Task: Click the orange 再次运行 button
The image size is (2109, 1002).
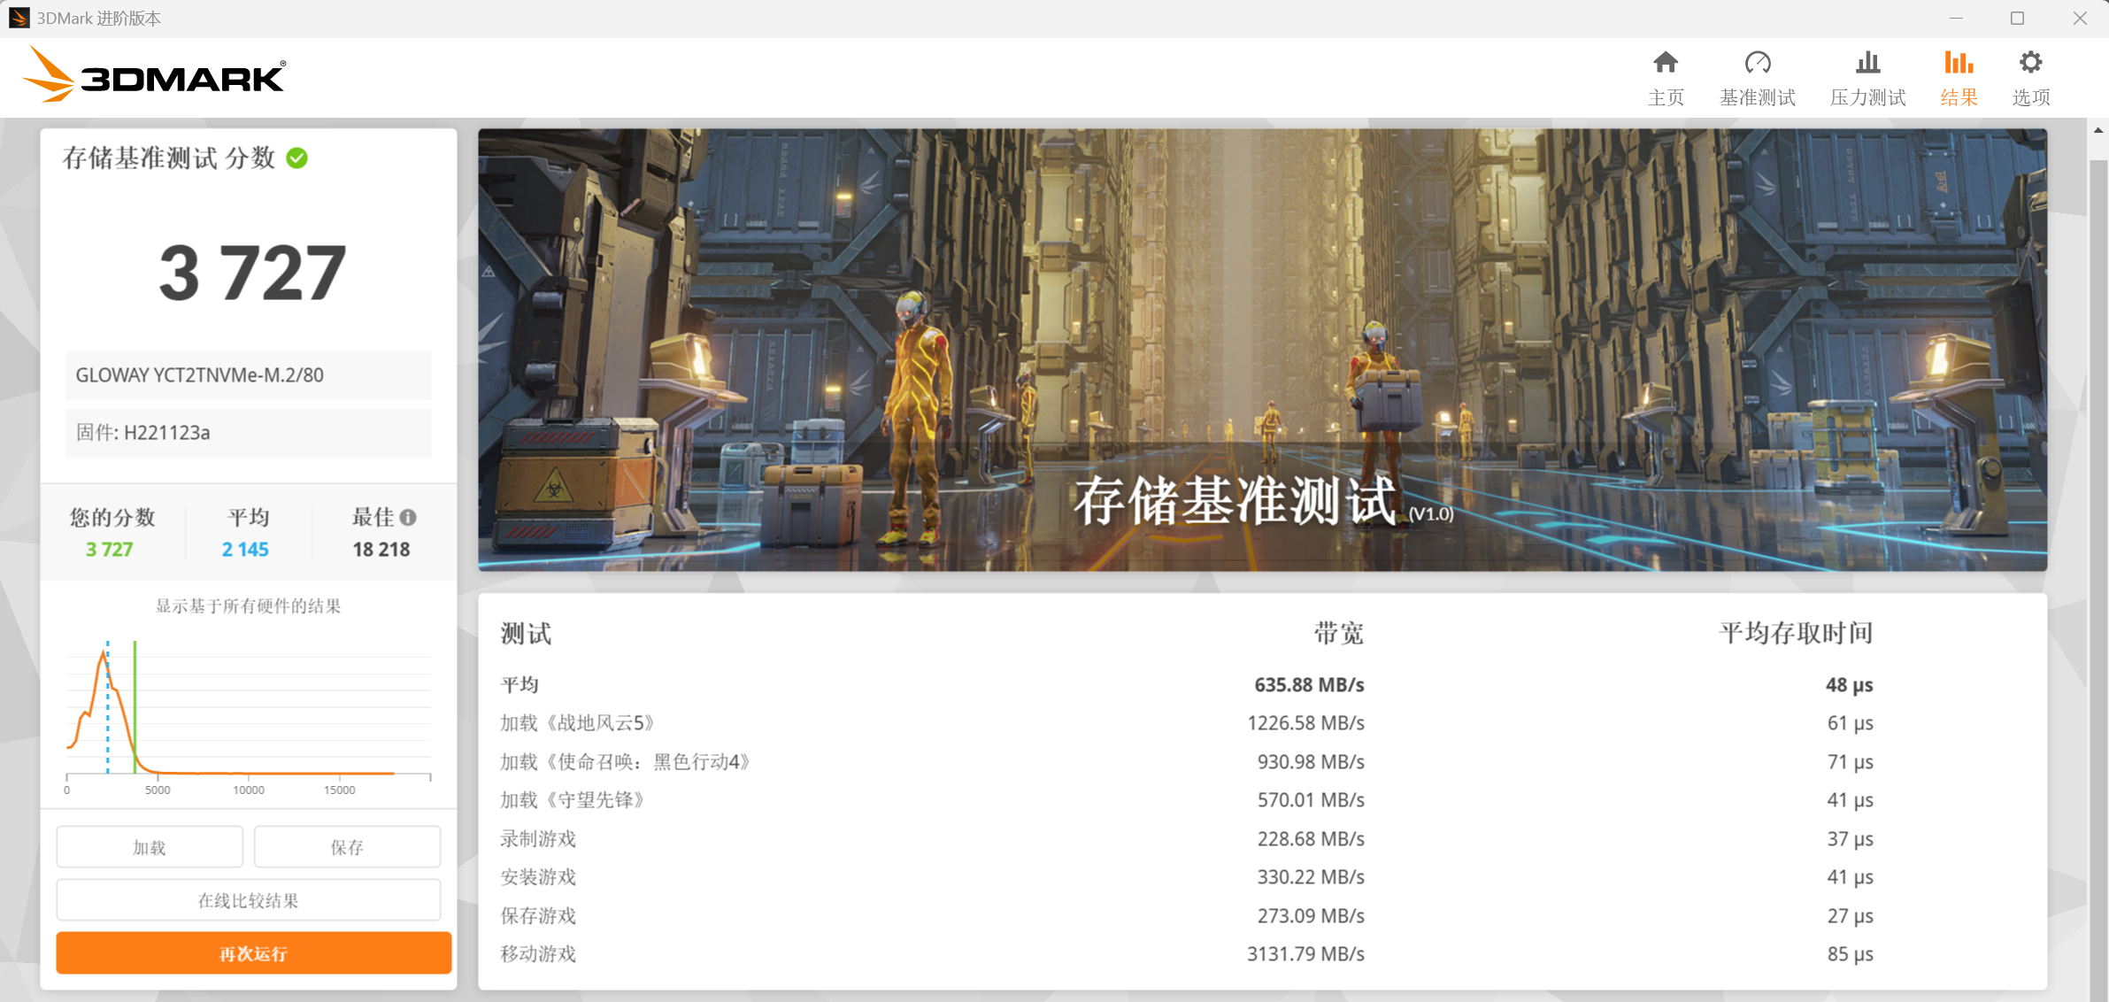Action: click(253, 953)
